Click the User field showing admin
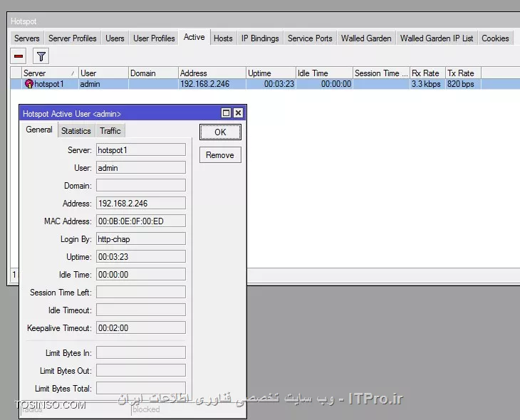This screenshot has height=420, width=520. pos(141,168)
